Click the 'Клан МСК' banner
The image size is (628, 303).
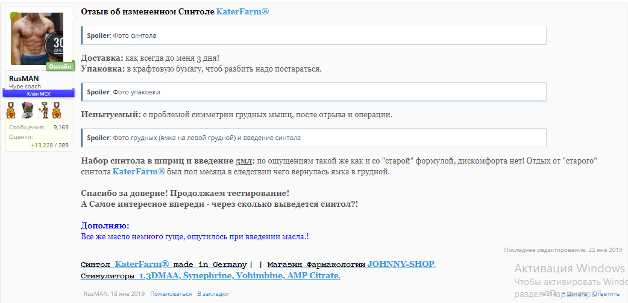click(39, 94)
